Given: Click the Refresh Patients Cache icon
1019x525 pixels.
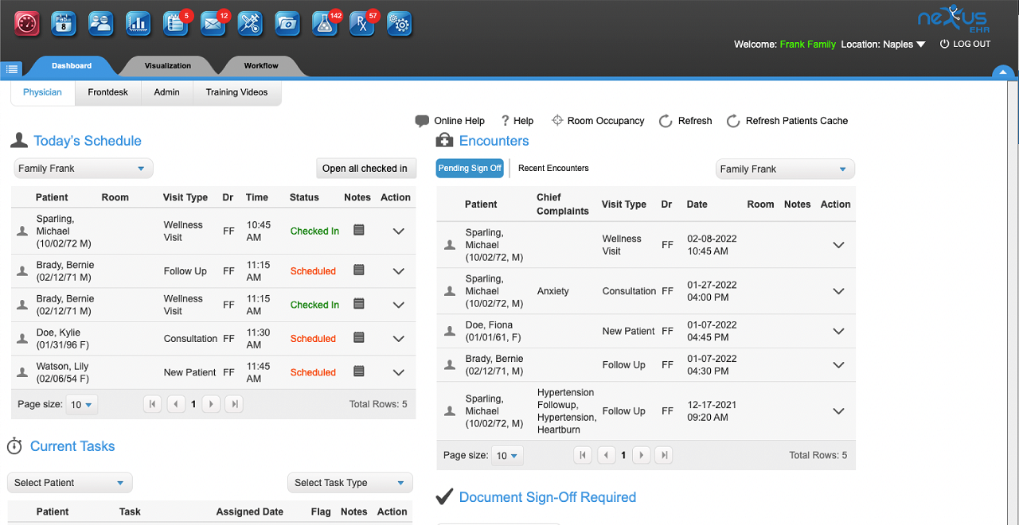Looking at the screenshot, I should tap(732, 121).
